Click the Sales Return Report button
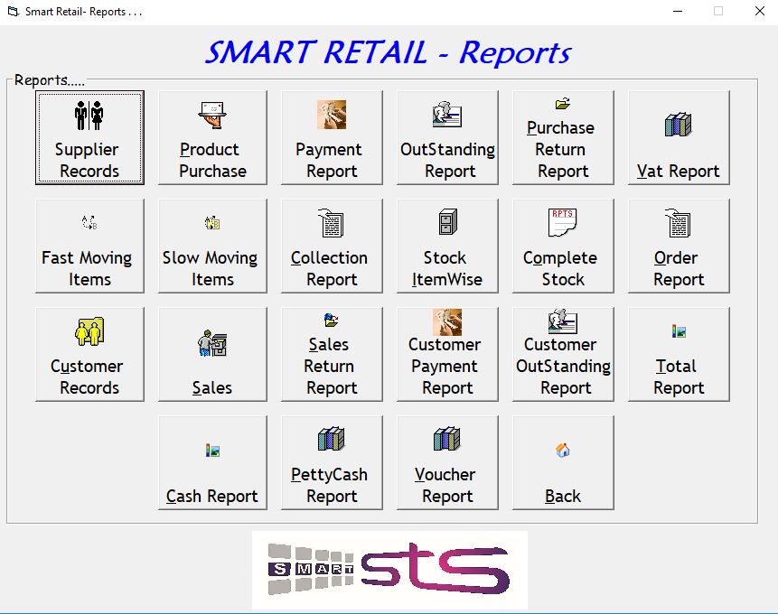This screenshot has height=614, width=778. (x=332, y=354)
